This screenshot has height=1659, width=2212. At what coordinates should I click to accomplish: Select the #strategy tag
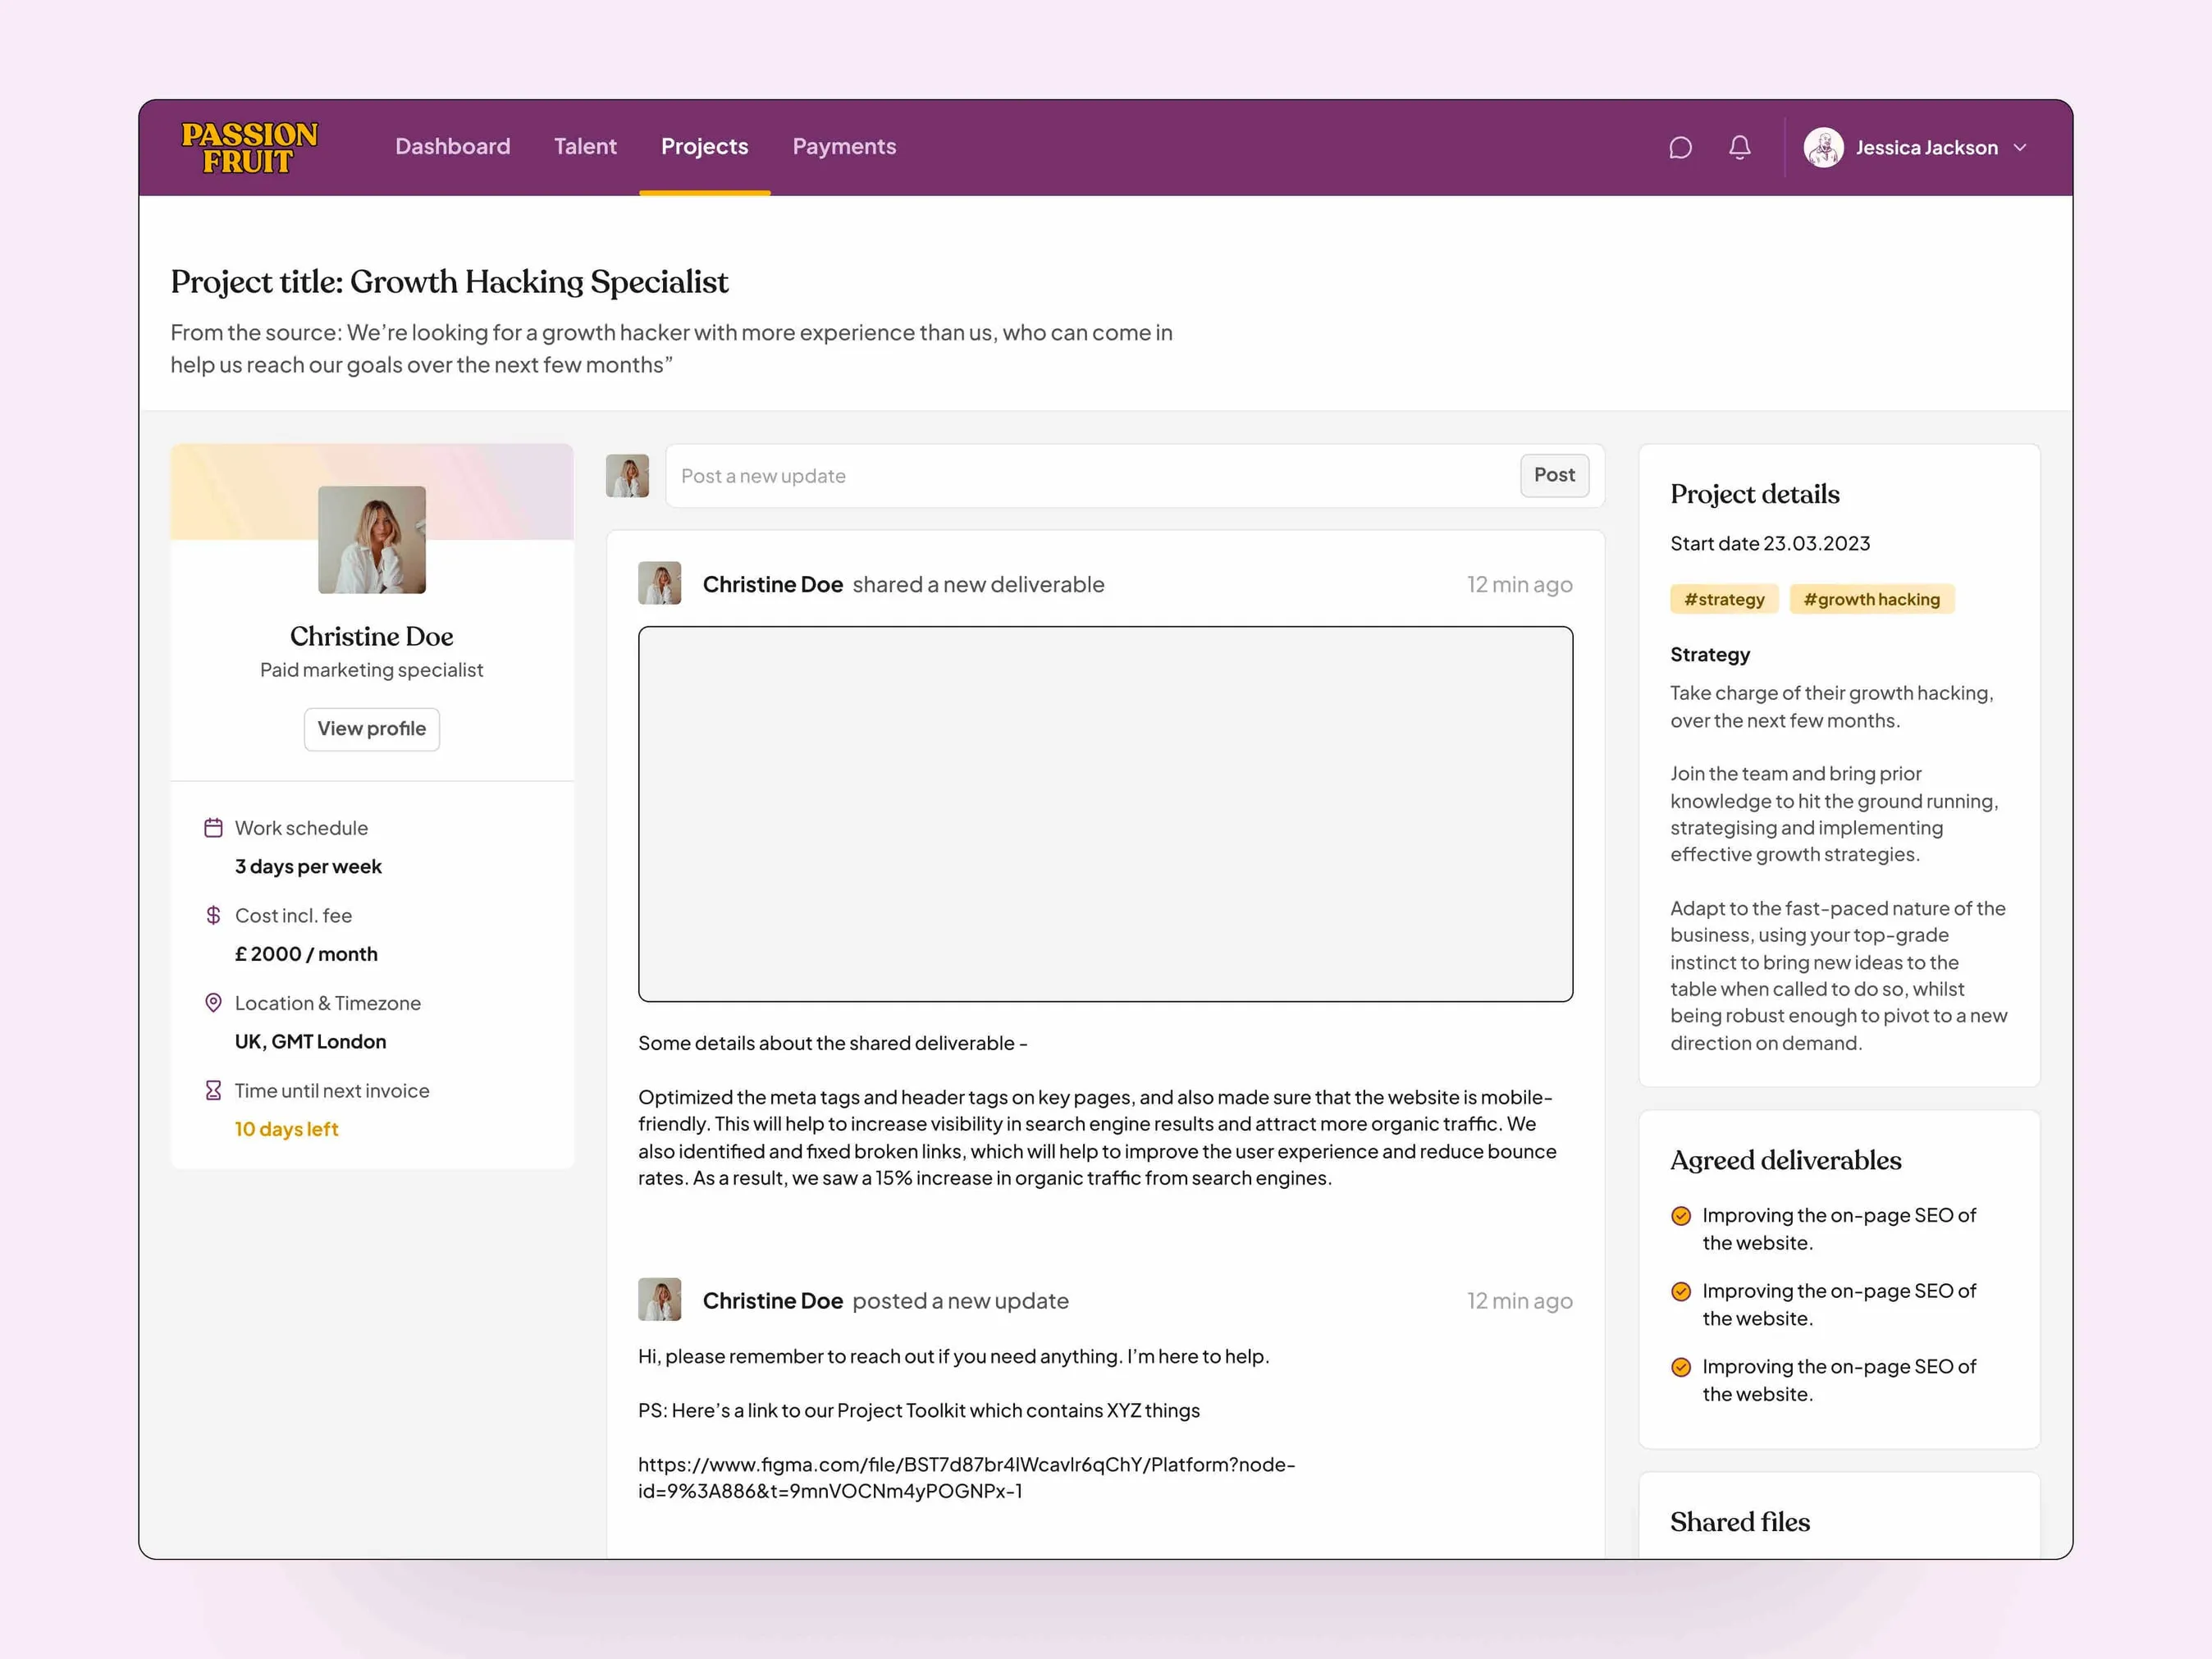click(x=1724, y=599)
